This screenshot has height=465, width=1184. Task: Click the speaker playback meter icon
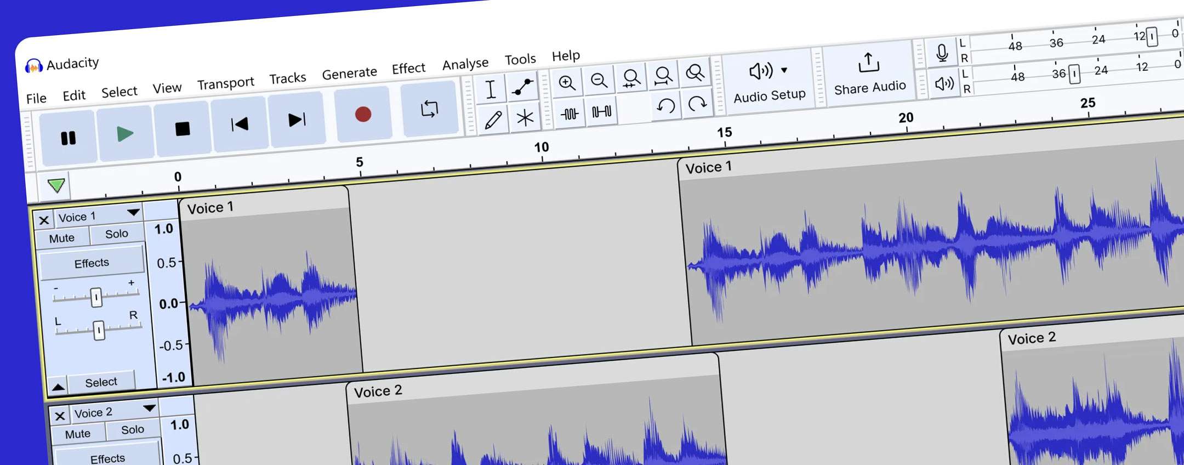[x=944, y=83]
